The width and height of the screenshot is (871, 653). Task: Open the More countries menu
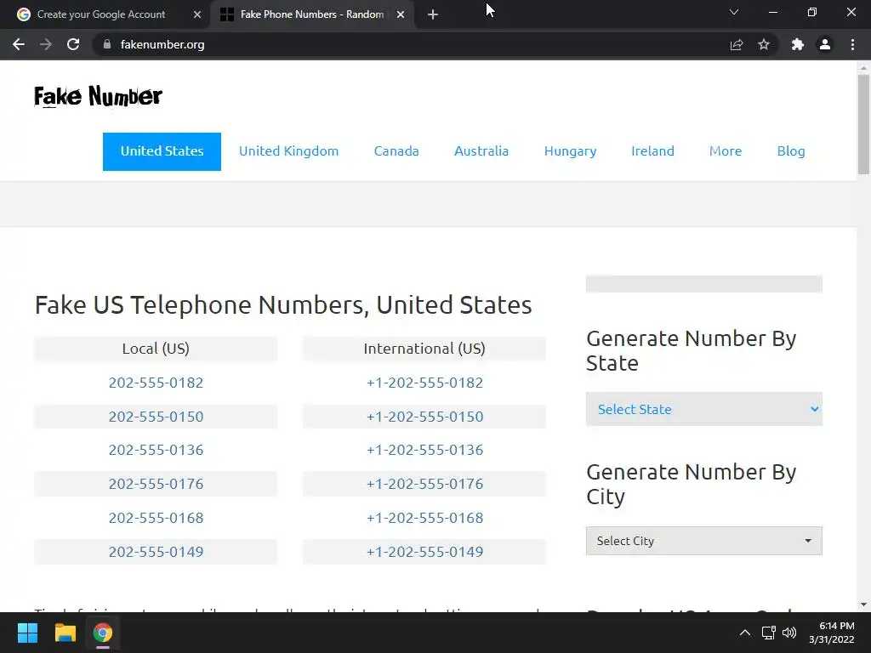tap(726, 151)
